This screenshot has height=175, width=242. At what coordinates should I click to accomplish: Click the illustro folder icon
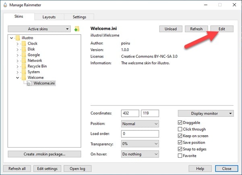pos(18,38)
